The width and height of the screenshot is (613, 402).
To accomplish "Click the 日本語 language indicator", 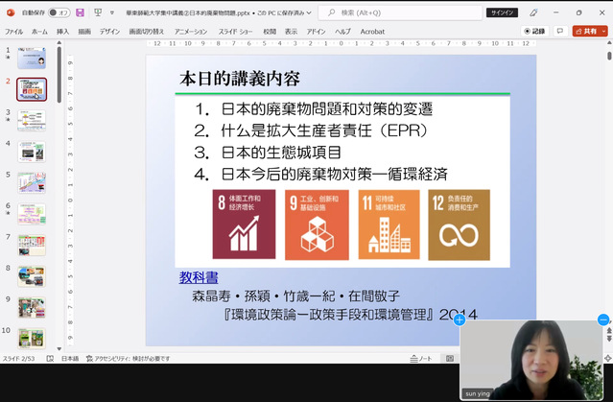I will tap(70, 358).
